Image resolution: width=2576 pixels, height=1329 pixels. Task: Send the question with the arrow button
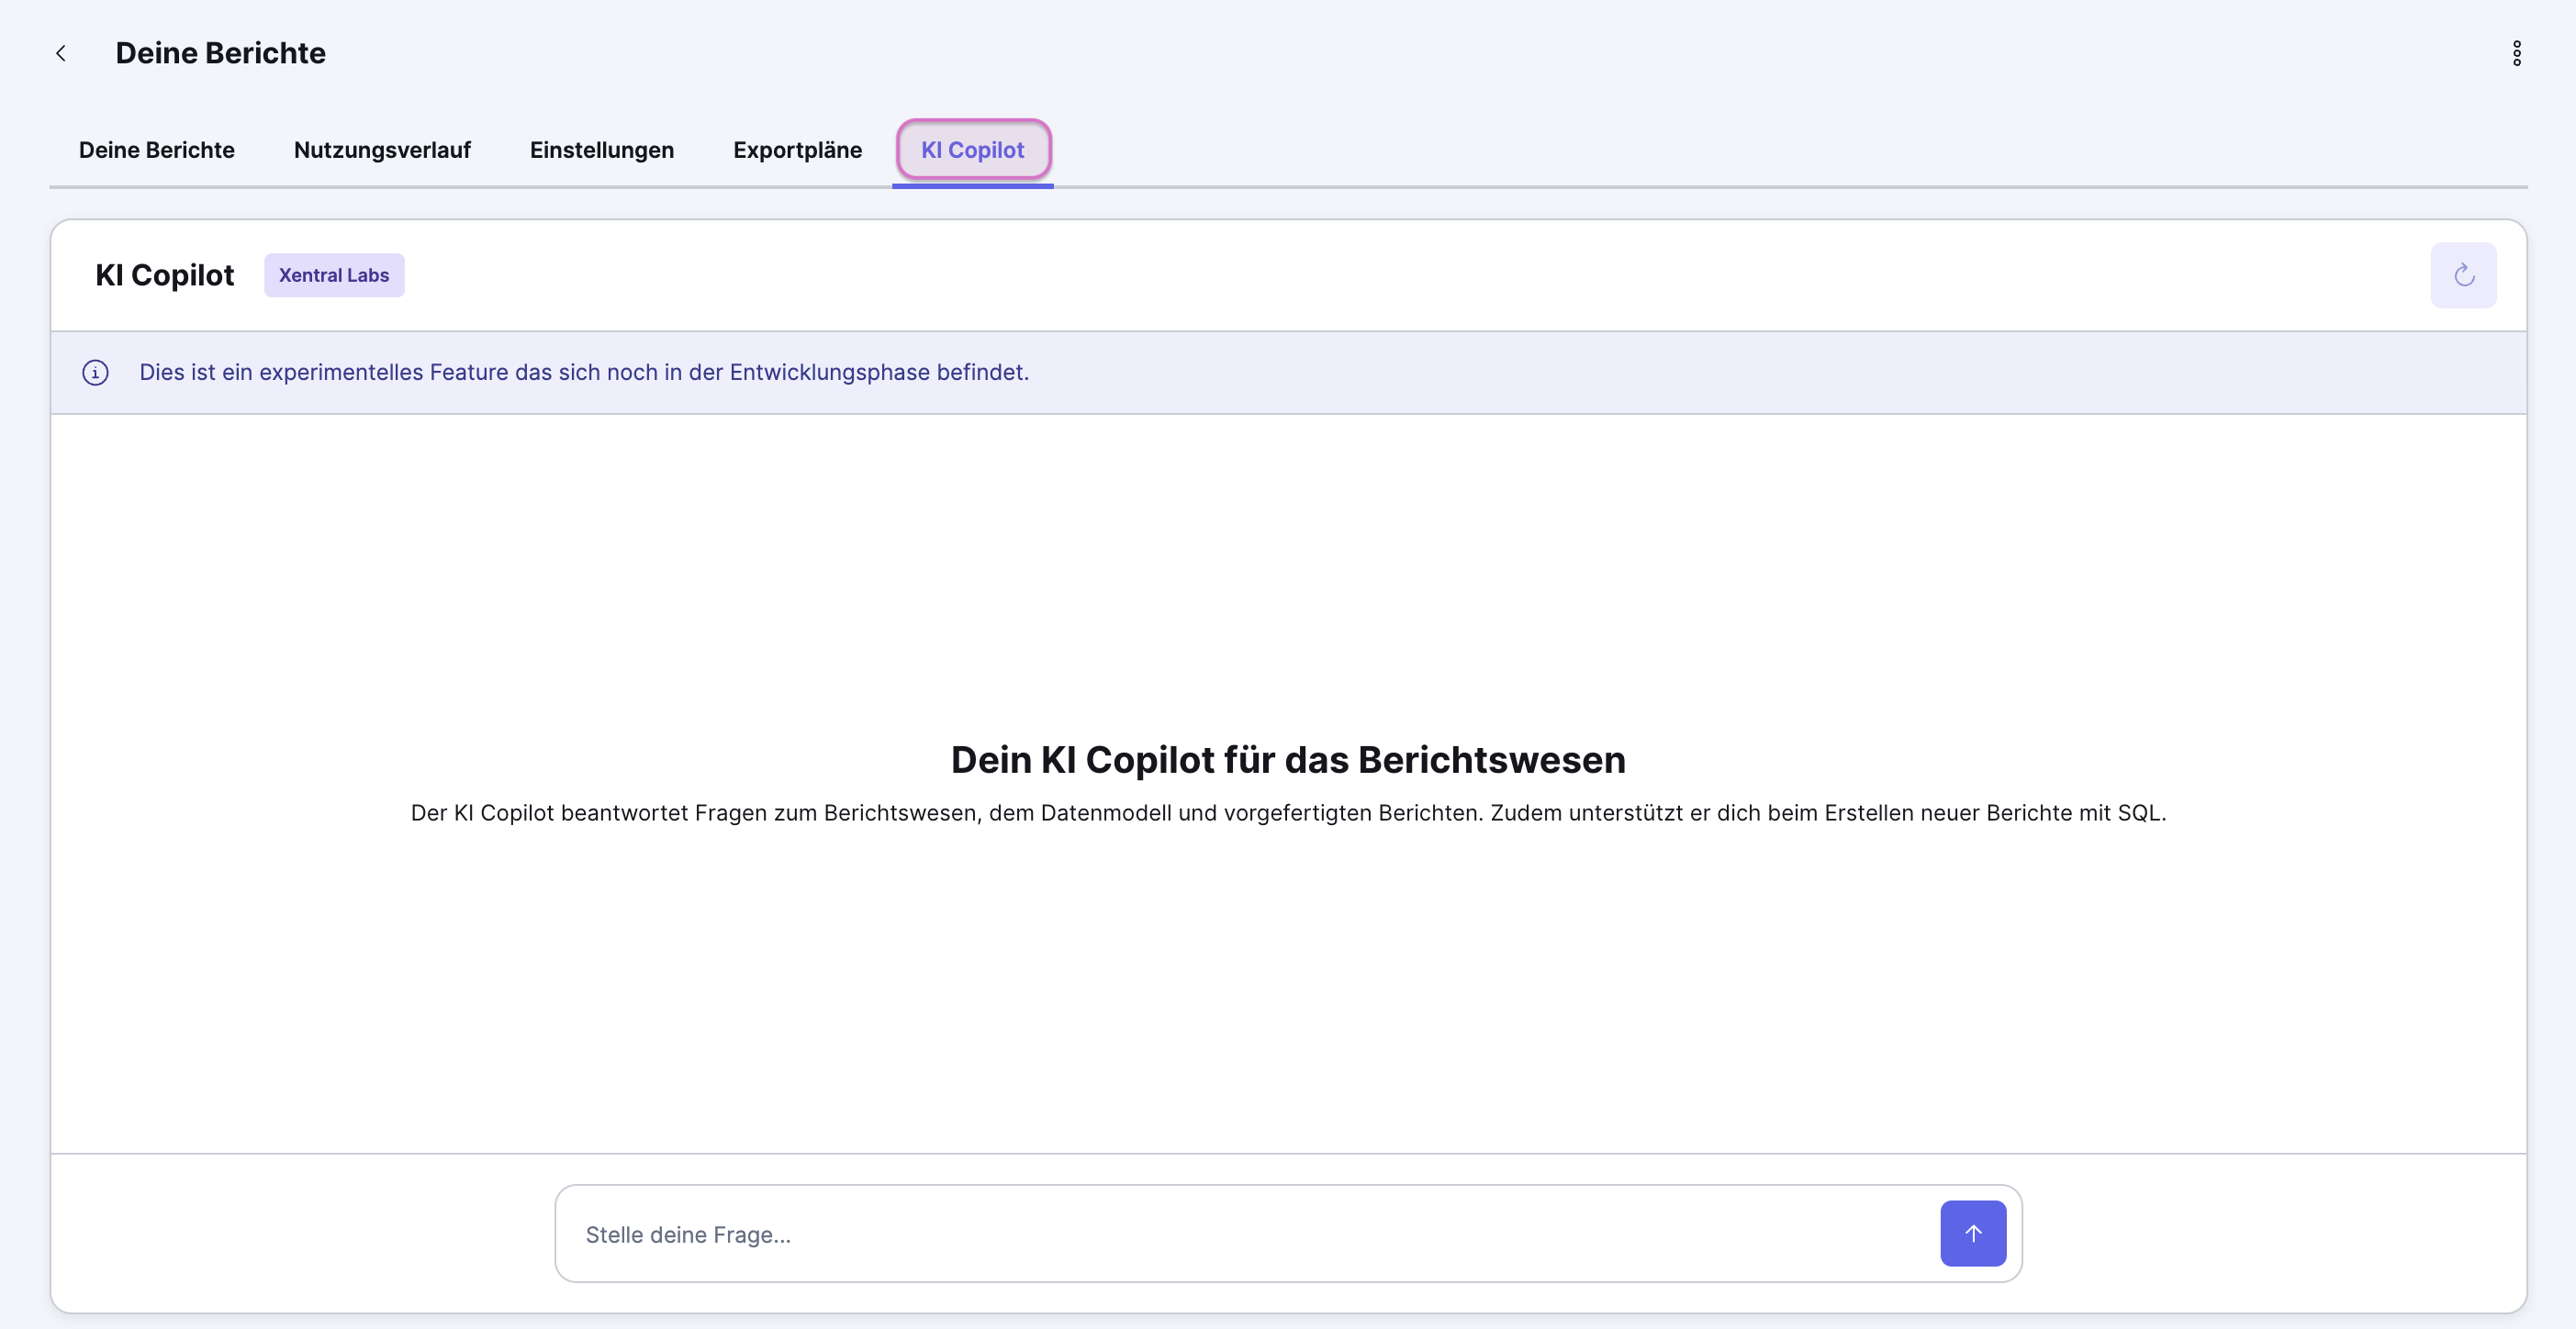point(1972,1233)
